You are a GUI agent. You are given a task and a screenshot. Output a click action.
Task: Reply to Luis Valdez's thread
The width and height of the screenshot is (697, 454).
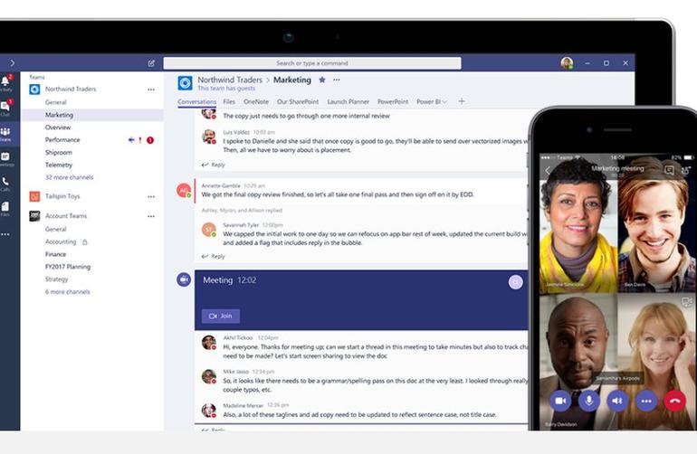(214, 165)
